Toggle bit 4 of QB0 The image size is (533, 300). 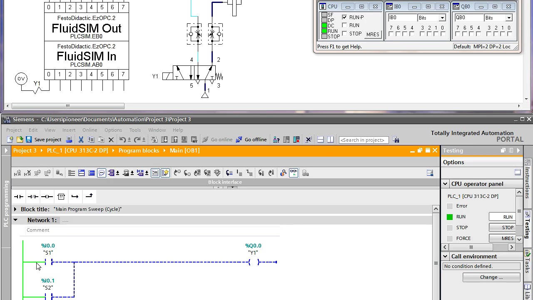(x=478, y=34)
